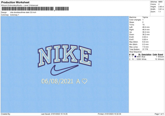Click the Height value 2.85 in
This screenshot has height=116, width=165.
(161, 7)
